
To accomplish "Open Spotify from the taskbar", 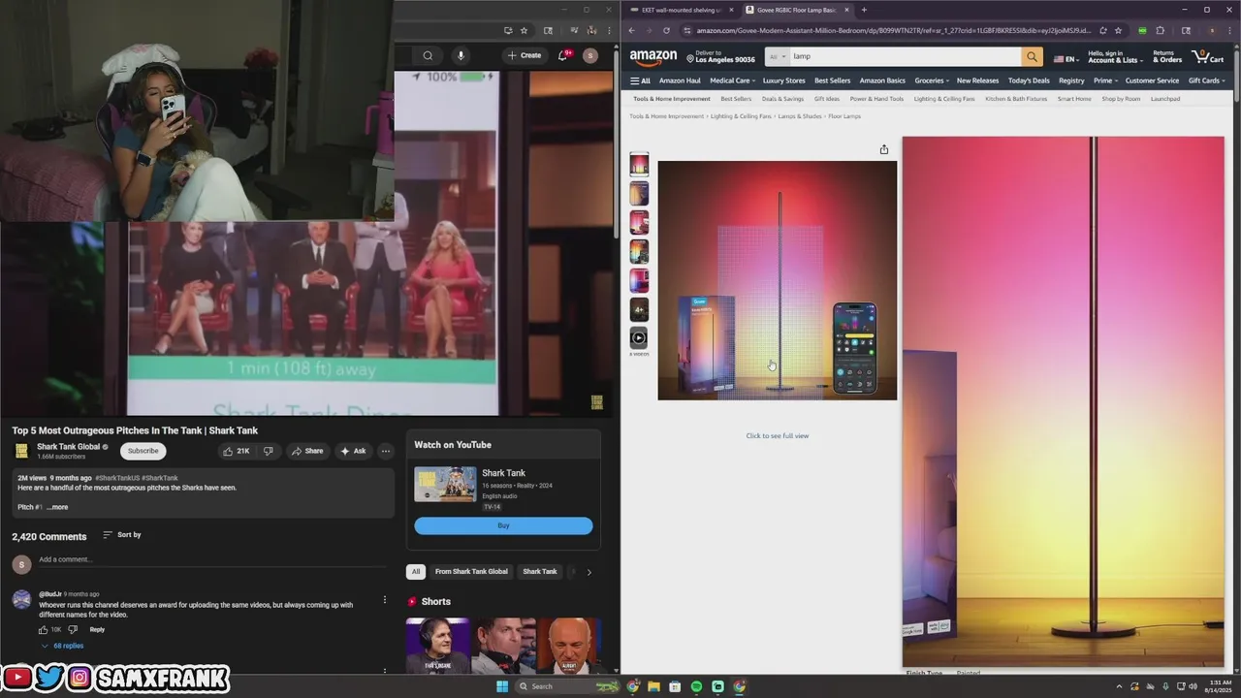I will coord(696,686).
